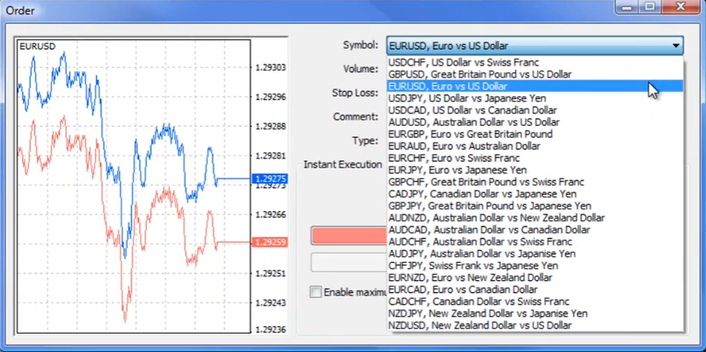
Task: Choose GBPCHF, Great Britain Pound vs Swiss Franc
Action: 535,182
